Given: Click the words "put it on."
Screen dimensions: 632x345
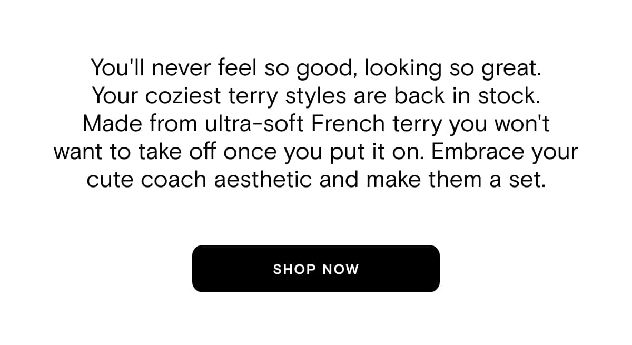Looking at the screenshot, I should coord(377,153).
